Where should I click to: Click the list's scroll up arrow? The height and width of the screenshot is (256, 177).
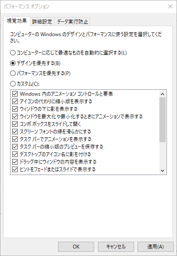162,94
